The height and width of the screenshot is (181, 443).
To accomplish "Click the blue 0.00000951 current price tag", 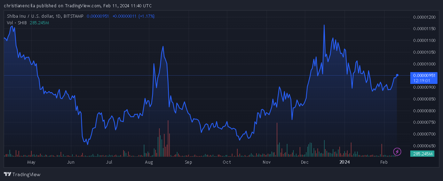I will [x=422, y=75].
